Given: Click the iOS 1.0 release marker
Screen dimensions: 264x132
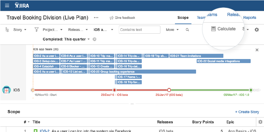Looking at the screenshot, I should (x=251, y=90).
